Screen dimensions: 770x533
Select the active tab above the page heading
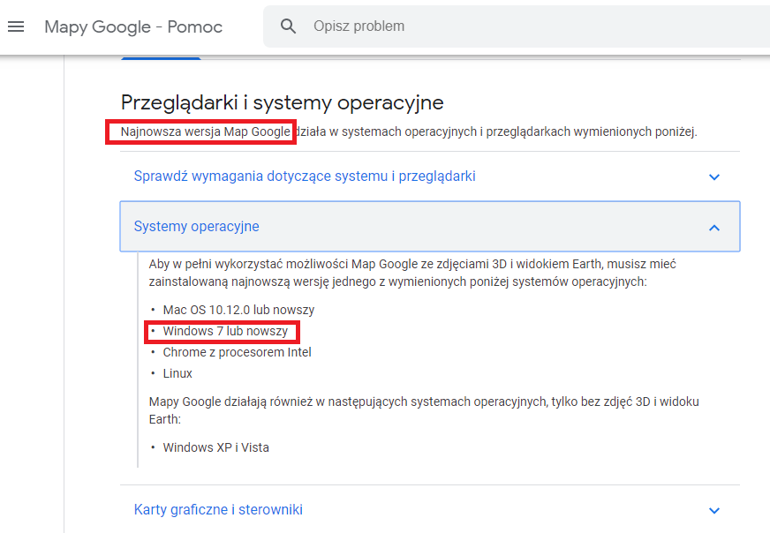tap(160, 55)
